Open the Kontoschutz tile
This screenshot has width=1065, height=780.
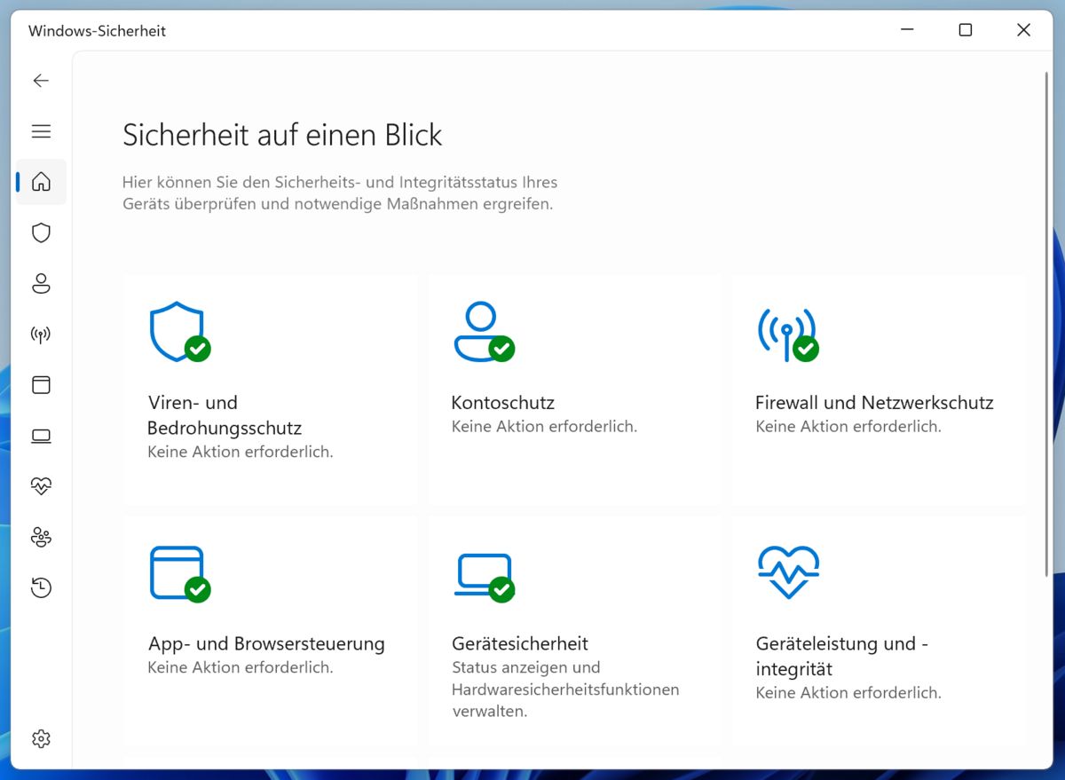point(573,390)
